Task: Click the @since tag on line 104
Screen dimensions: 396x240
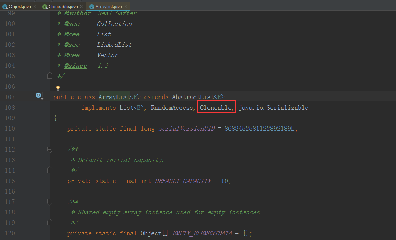Action: click(x=76, y=66)
